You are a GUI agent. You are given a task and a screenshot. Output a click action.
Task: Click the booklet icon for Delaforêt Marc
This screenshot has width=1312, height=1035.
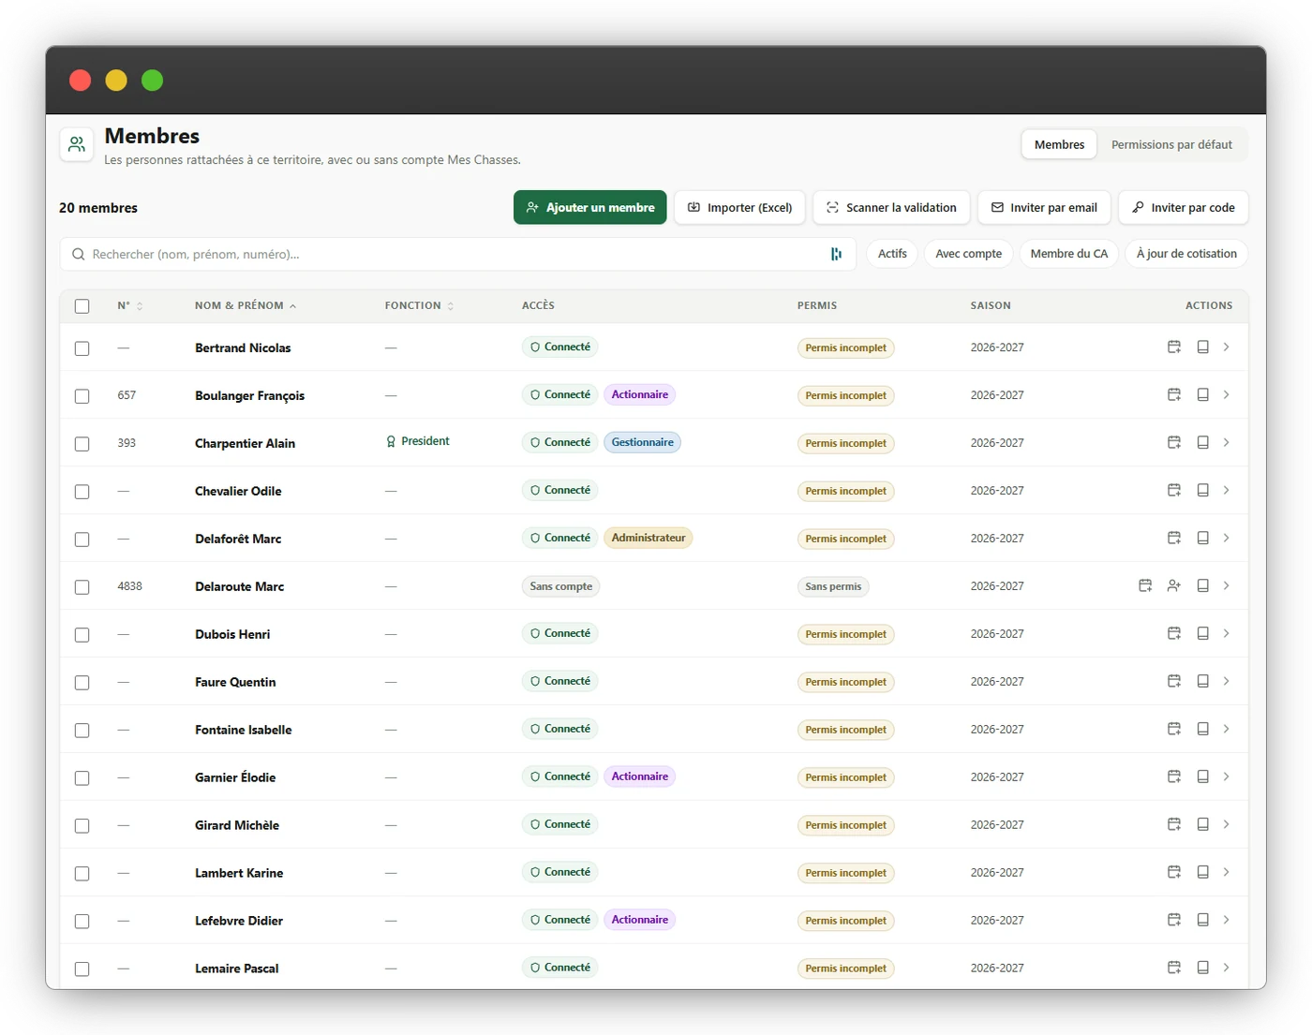pos(1202,539)
